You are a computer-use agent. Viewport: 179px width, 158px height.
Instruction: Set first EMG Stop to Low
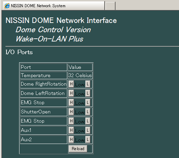tap(88, 102)
